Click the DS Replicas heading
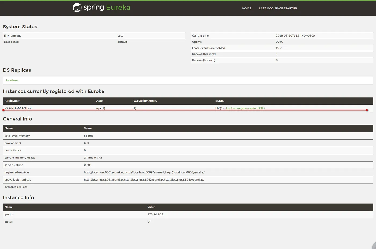The image size is (376, 249). pyautogui.click(x=17, y=70)
